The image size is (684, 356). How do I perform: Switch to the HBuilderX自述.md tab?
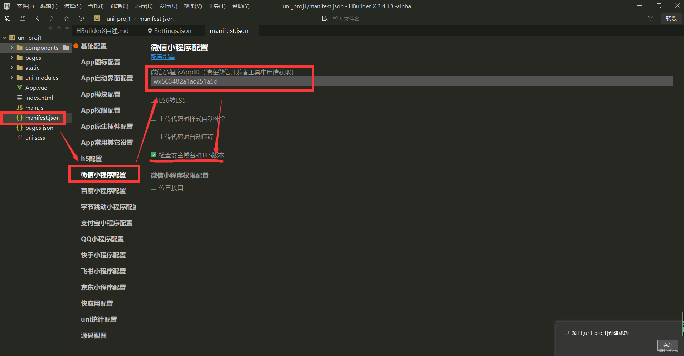tap(102, 31)
